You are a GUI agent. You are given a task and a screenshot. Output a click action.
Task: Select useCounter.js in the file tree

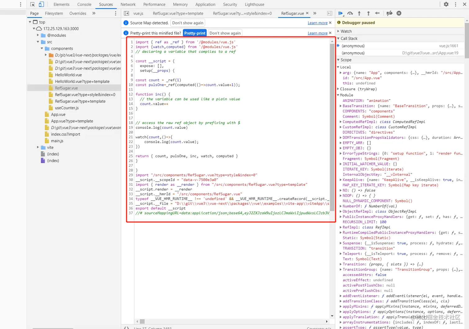(67, 108)
